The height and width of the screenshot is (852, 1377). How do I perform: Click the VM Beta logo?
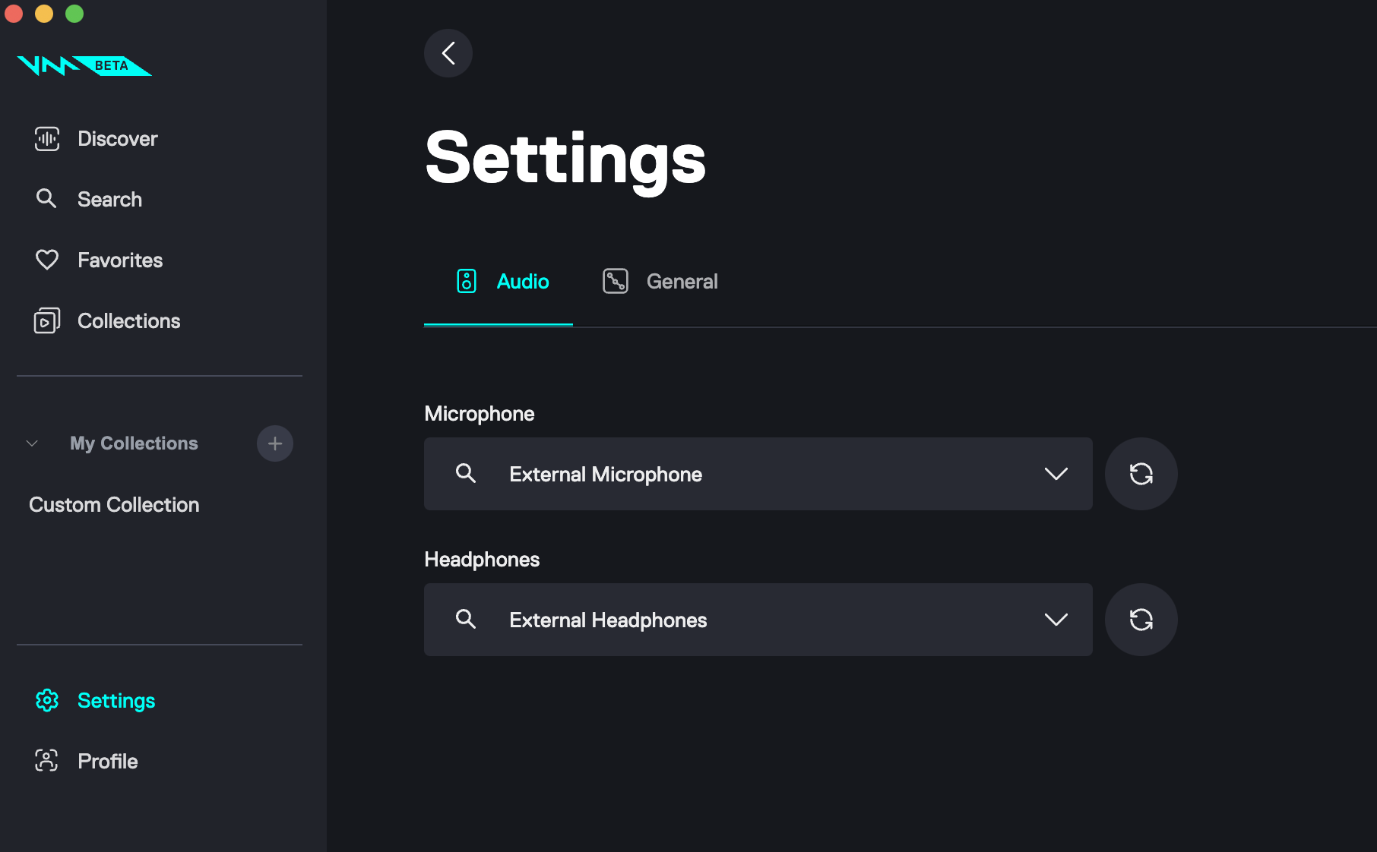(x=84, y=66)
